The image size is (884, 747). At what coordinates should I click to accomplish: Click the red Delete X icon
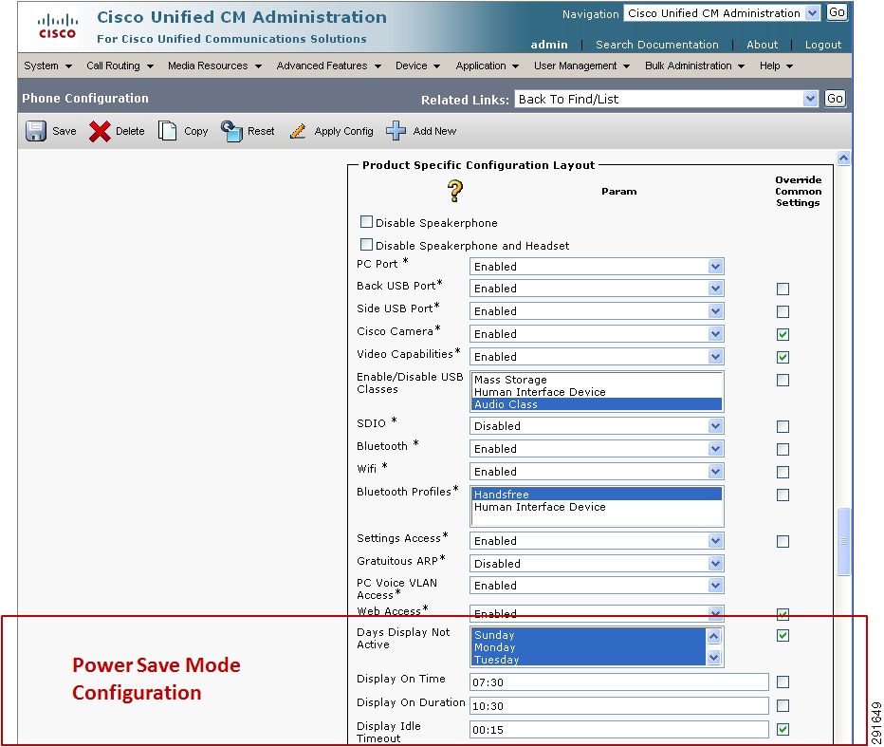100,131
